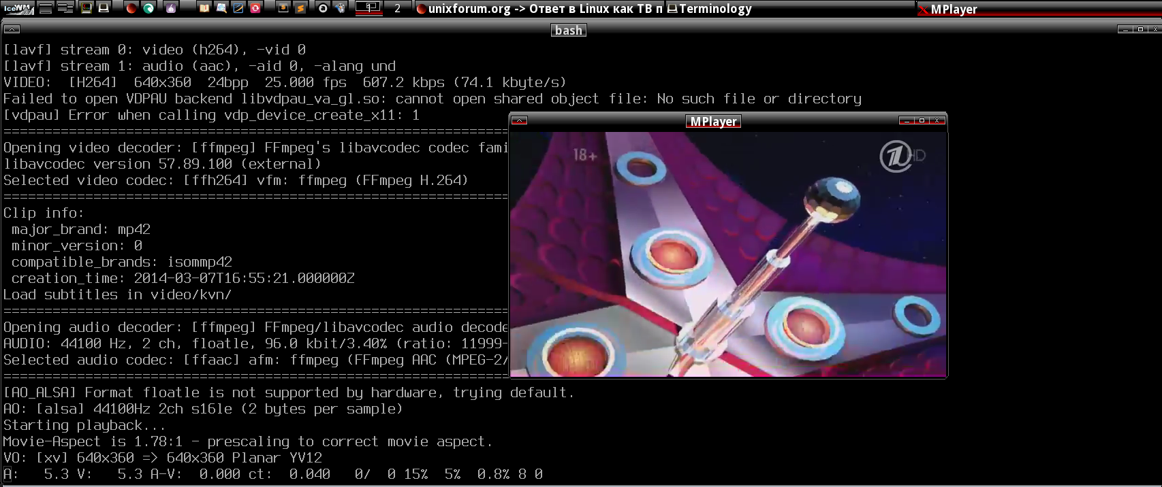Launch the terminal emulator monitor icon
Viewport: 1162px width, 487px height.
[87, 8]
